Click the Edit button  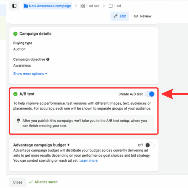(x=119, y=16)
